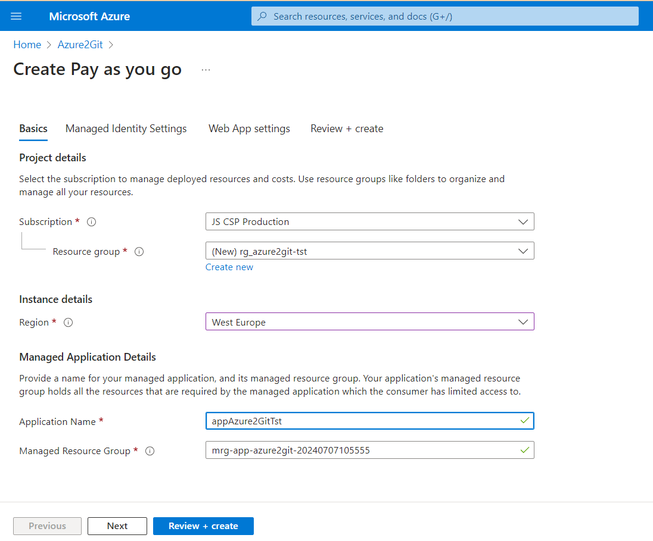Click the info icon beside Subscription
Screen dimensions: 653x541
click(91, 221)
